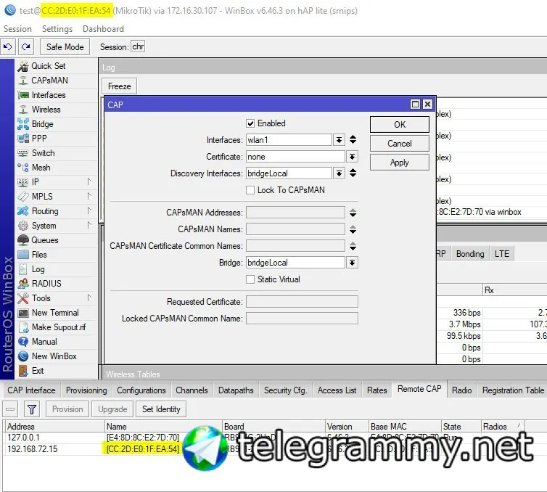Viewport: 547px width, 492px height.
Task: Click the Interfaces add/remove stepper arrows
Action: [353, 140]
